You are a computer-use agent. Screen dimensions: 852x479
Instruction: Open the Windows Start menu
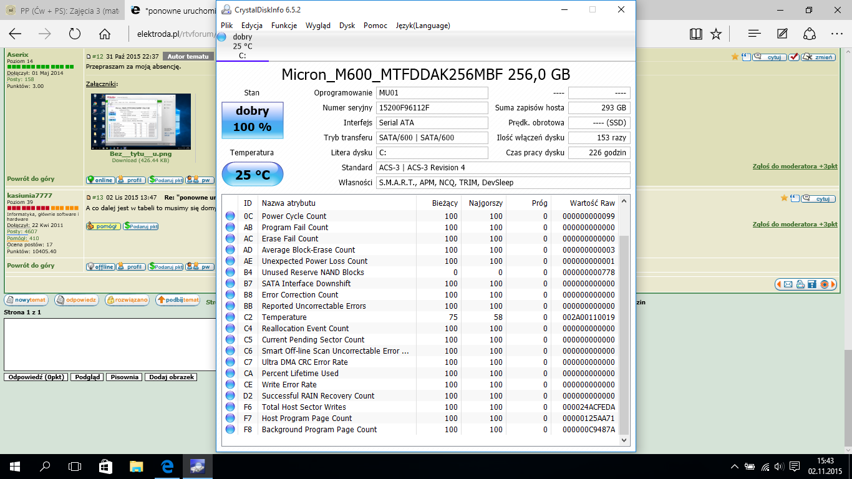pos(15,466)
